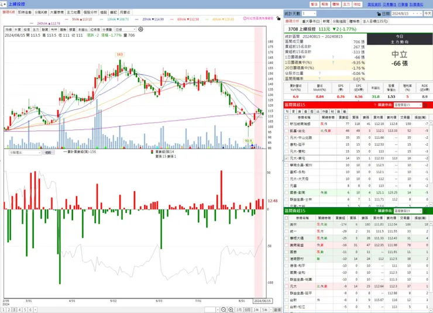Click the question mark beside 佔股本比重

[x=320, y=73]
